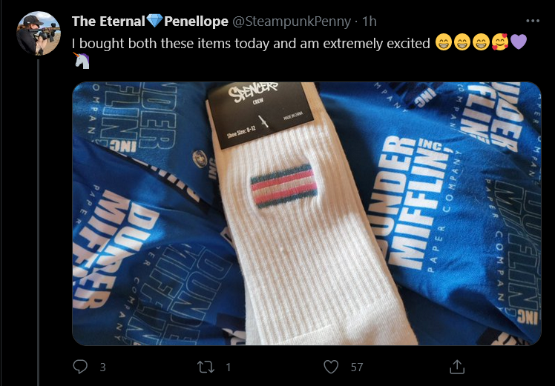Like the tweet with the heart icon

331,367
